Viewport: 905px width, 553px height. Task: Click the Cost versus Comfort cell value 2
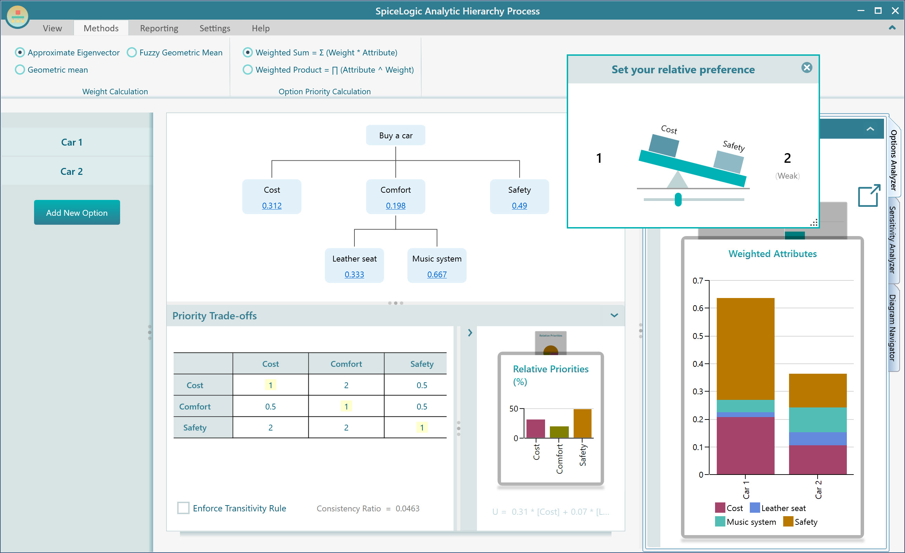[346, 385]
